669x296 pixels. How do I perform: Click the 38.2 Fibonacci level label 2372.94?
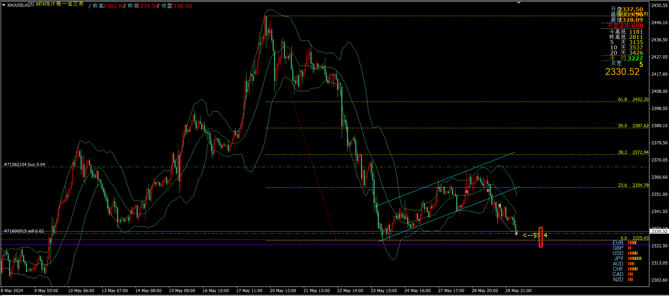point(633,152)
